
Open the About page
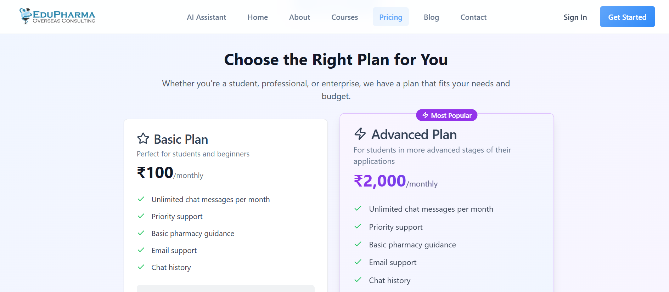299,17
